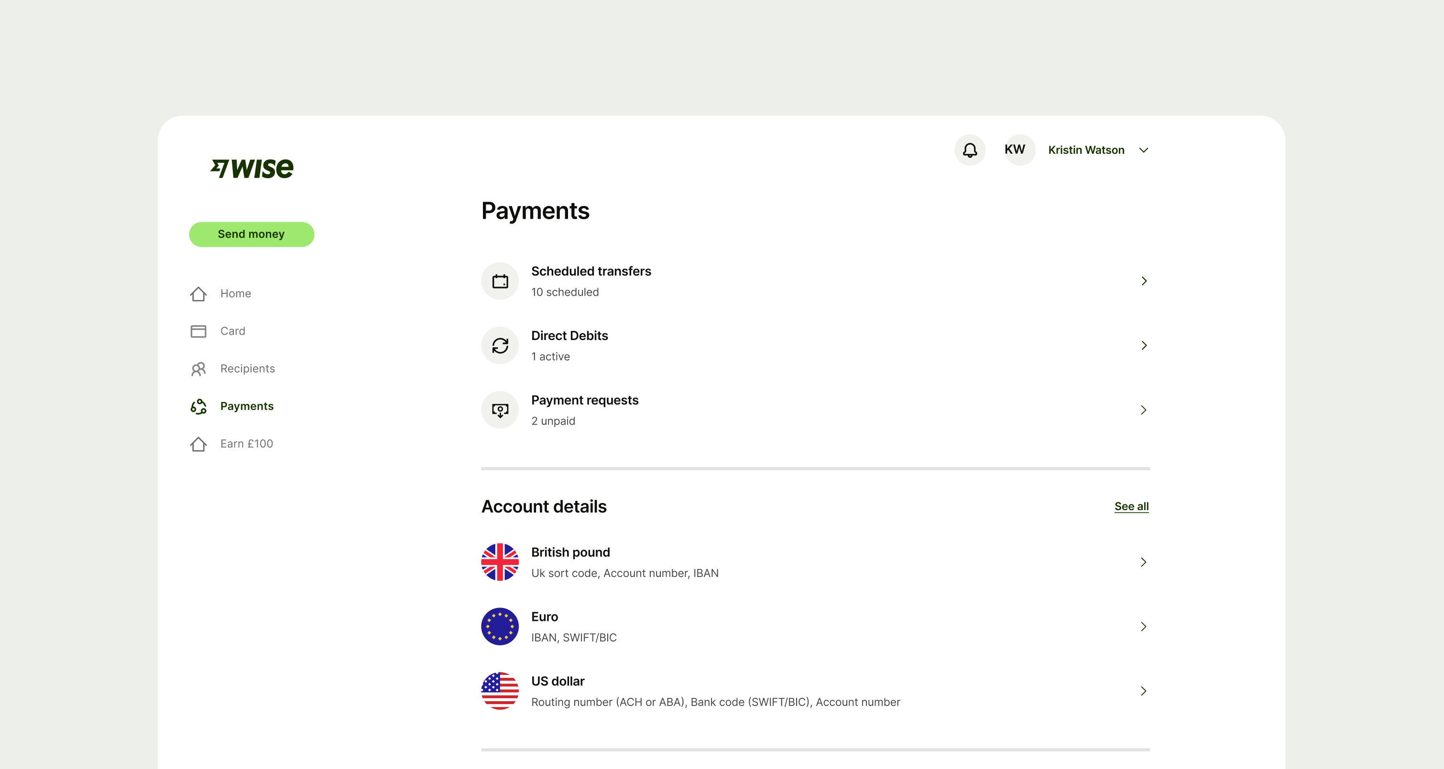Click the Euro flag icon
Screen dimensions: 1444x769
click(500, 627)
